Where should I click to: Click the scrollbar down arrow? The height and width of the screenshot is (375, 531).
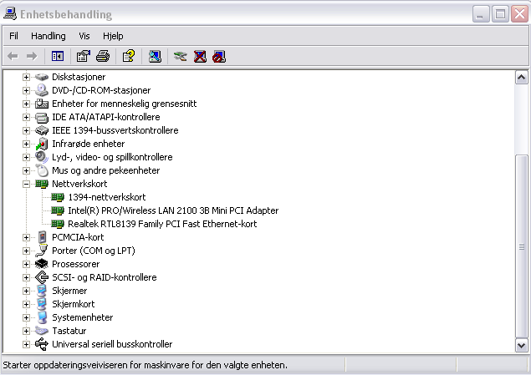(x=521, y=346)
